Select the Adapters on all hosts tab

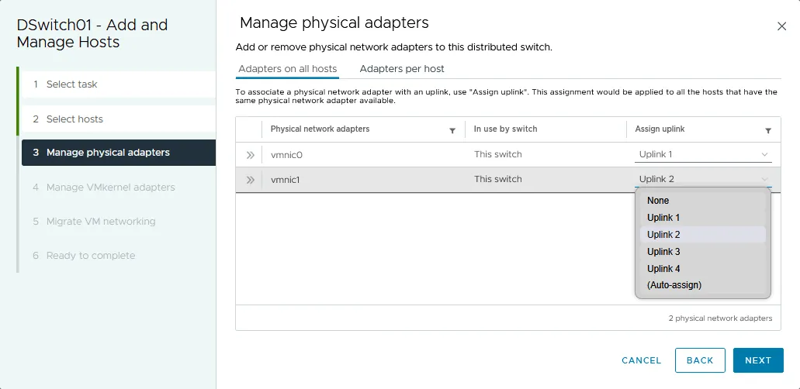288,69
